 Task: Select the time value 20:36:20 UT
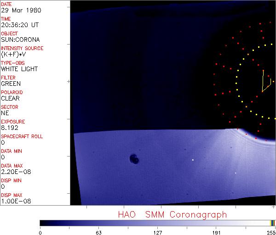click(19, 25)
